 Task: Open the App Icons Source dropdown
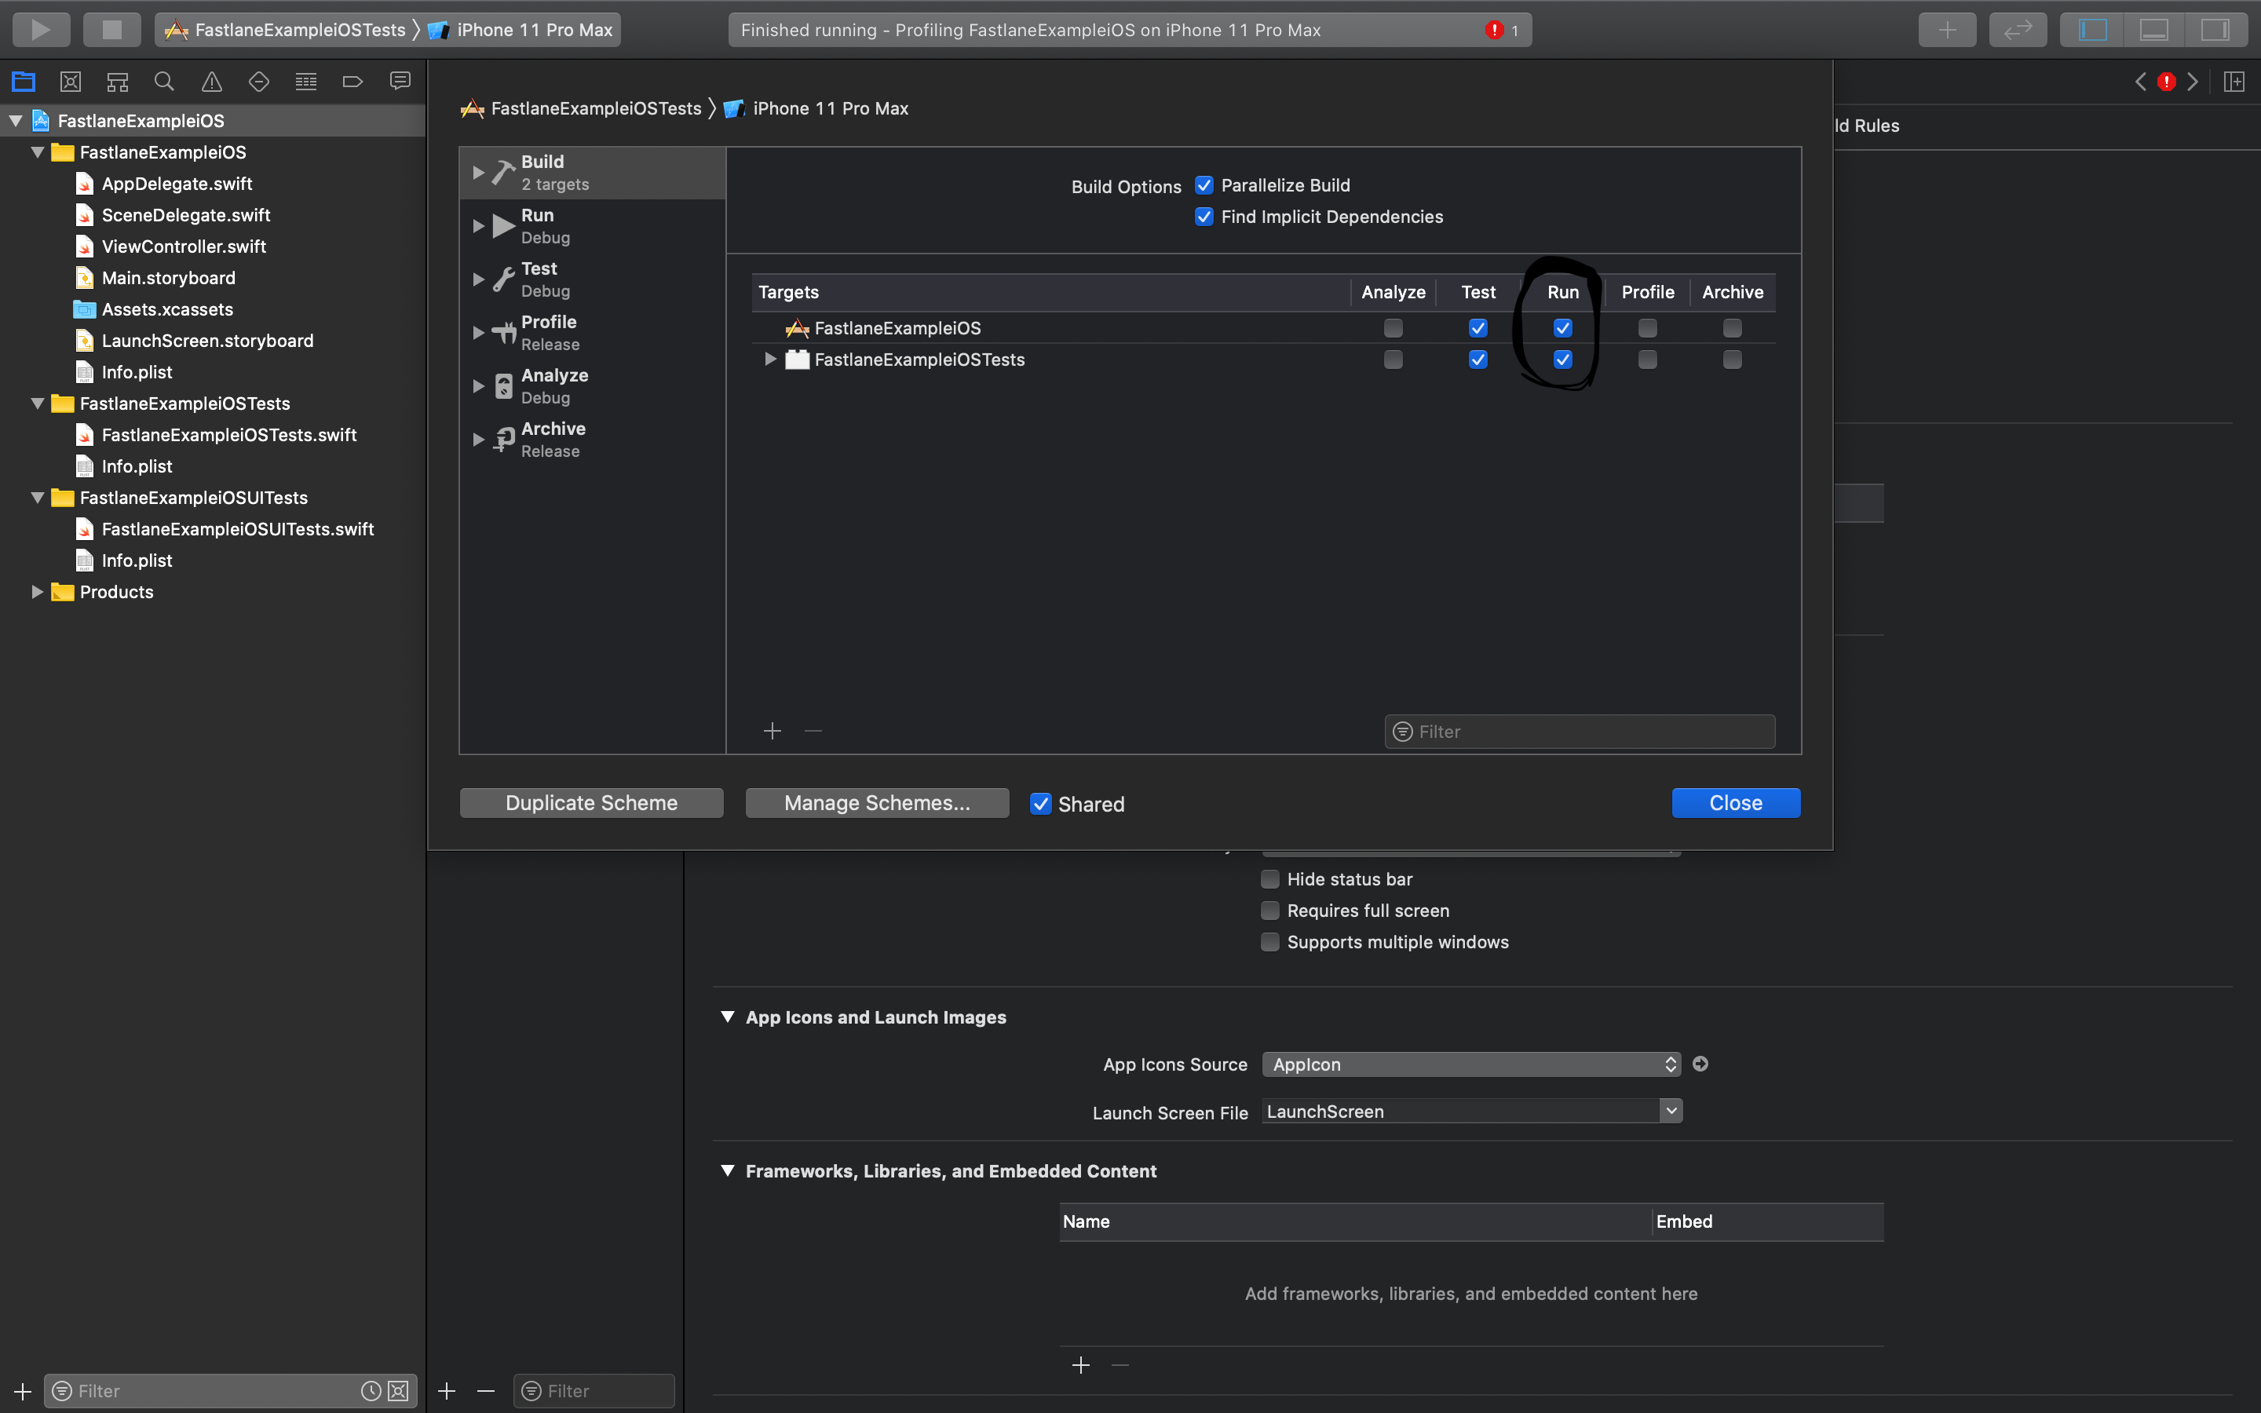click(1470, 1064)
